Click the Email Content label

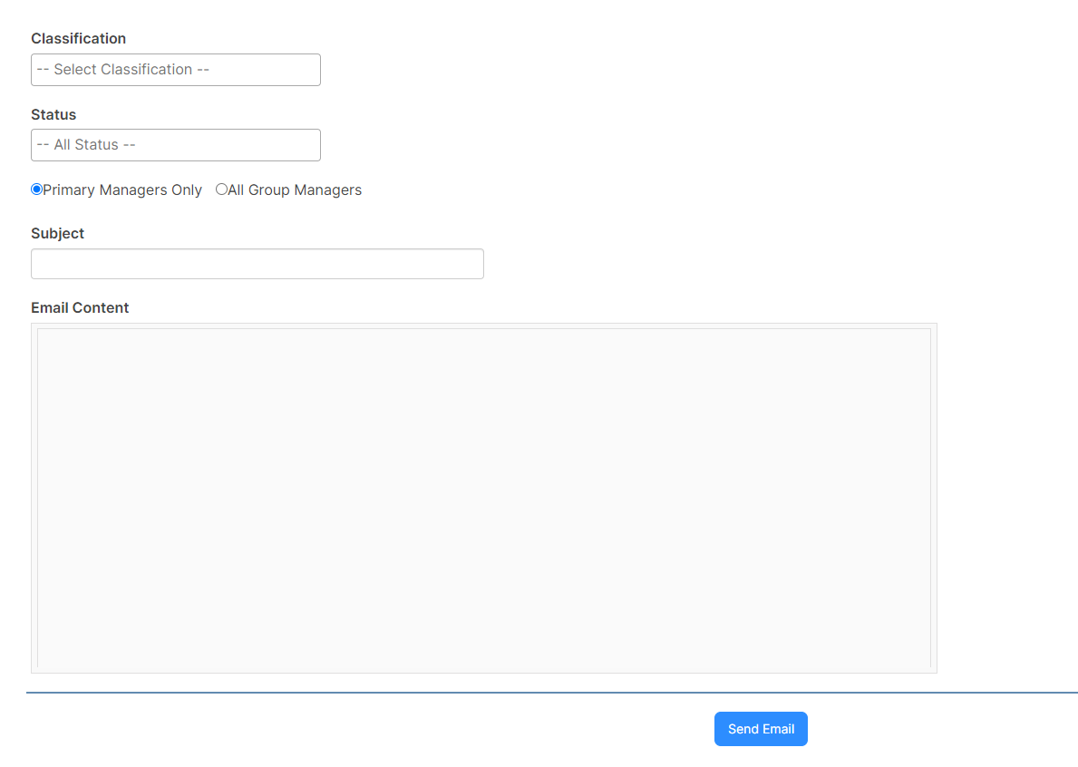click(80, 308)
